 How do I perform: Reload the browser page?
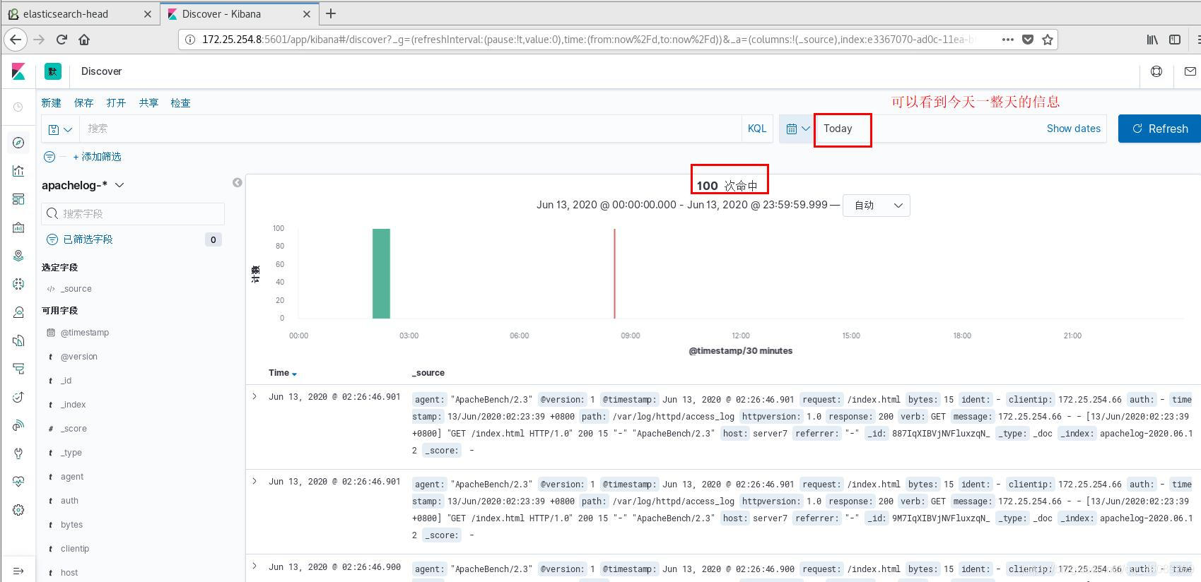click(x=61, y=40)
